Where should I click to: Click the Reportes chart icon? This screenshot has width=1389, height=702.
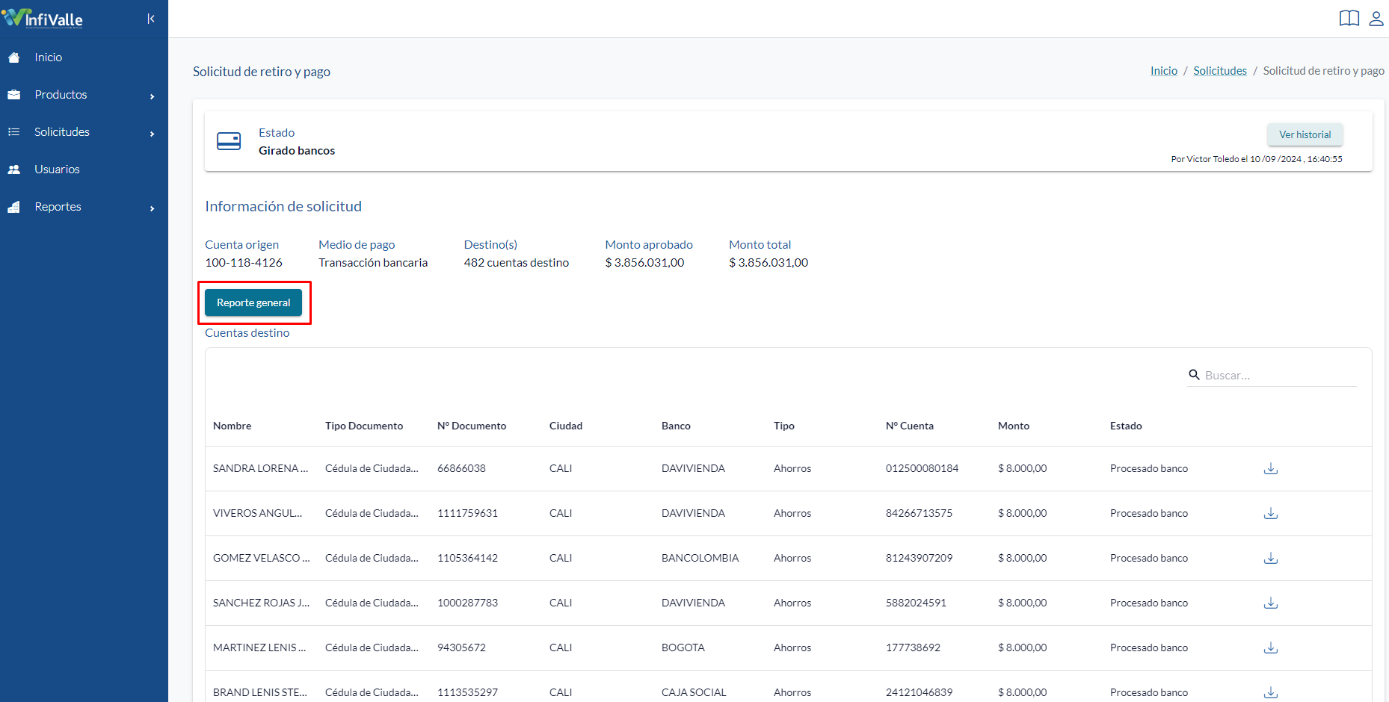click(13, 207)
